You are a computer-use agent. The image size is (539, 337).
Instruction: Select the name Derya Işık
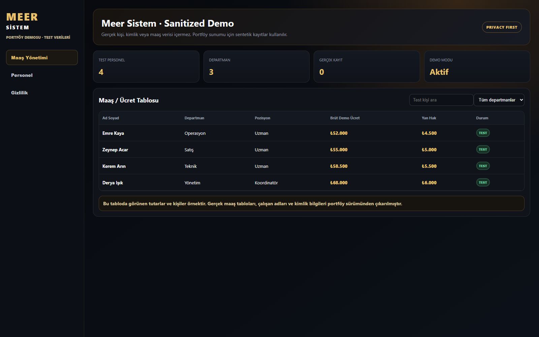coord(113,183)
